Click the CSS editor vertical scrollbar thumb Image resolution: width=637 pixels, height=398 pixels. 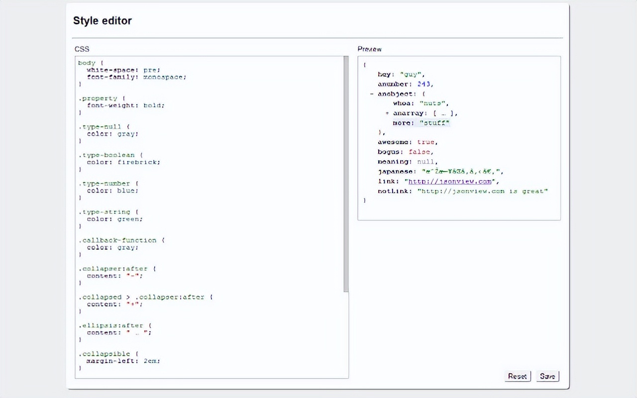pyautogui.click(x=346, y=174)
